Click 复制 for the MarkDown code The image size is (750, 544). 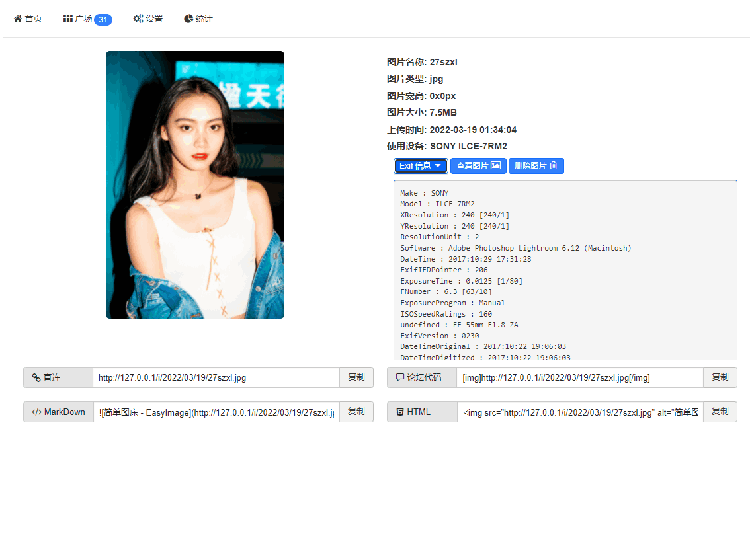pyautogui.click(x=356, y=411)
